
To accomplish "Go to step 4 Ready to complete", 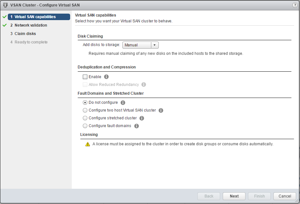I will tap(29, 42).
